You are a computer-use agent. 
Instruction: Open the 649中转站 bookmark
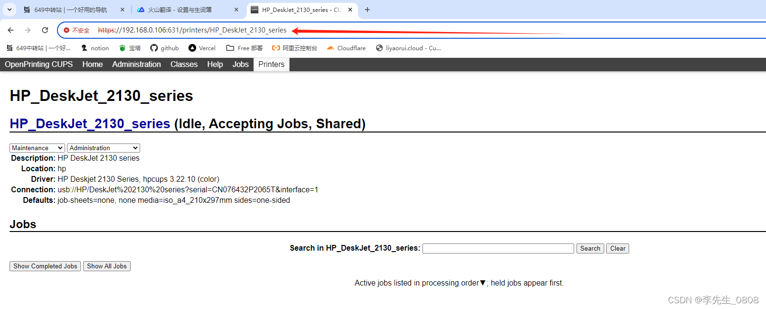click(x=38, y=48)
